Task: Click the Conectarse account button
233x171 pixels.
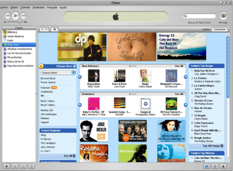Action: (x=219, y=29)
